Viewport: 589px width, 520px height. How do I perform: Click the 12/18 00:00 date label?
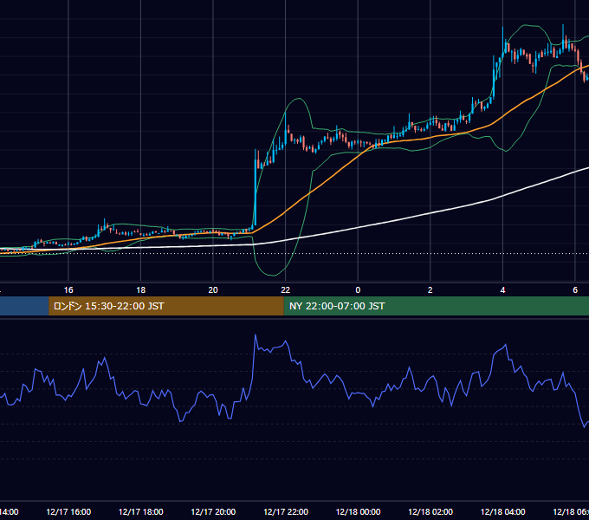358,511
